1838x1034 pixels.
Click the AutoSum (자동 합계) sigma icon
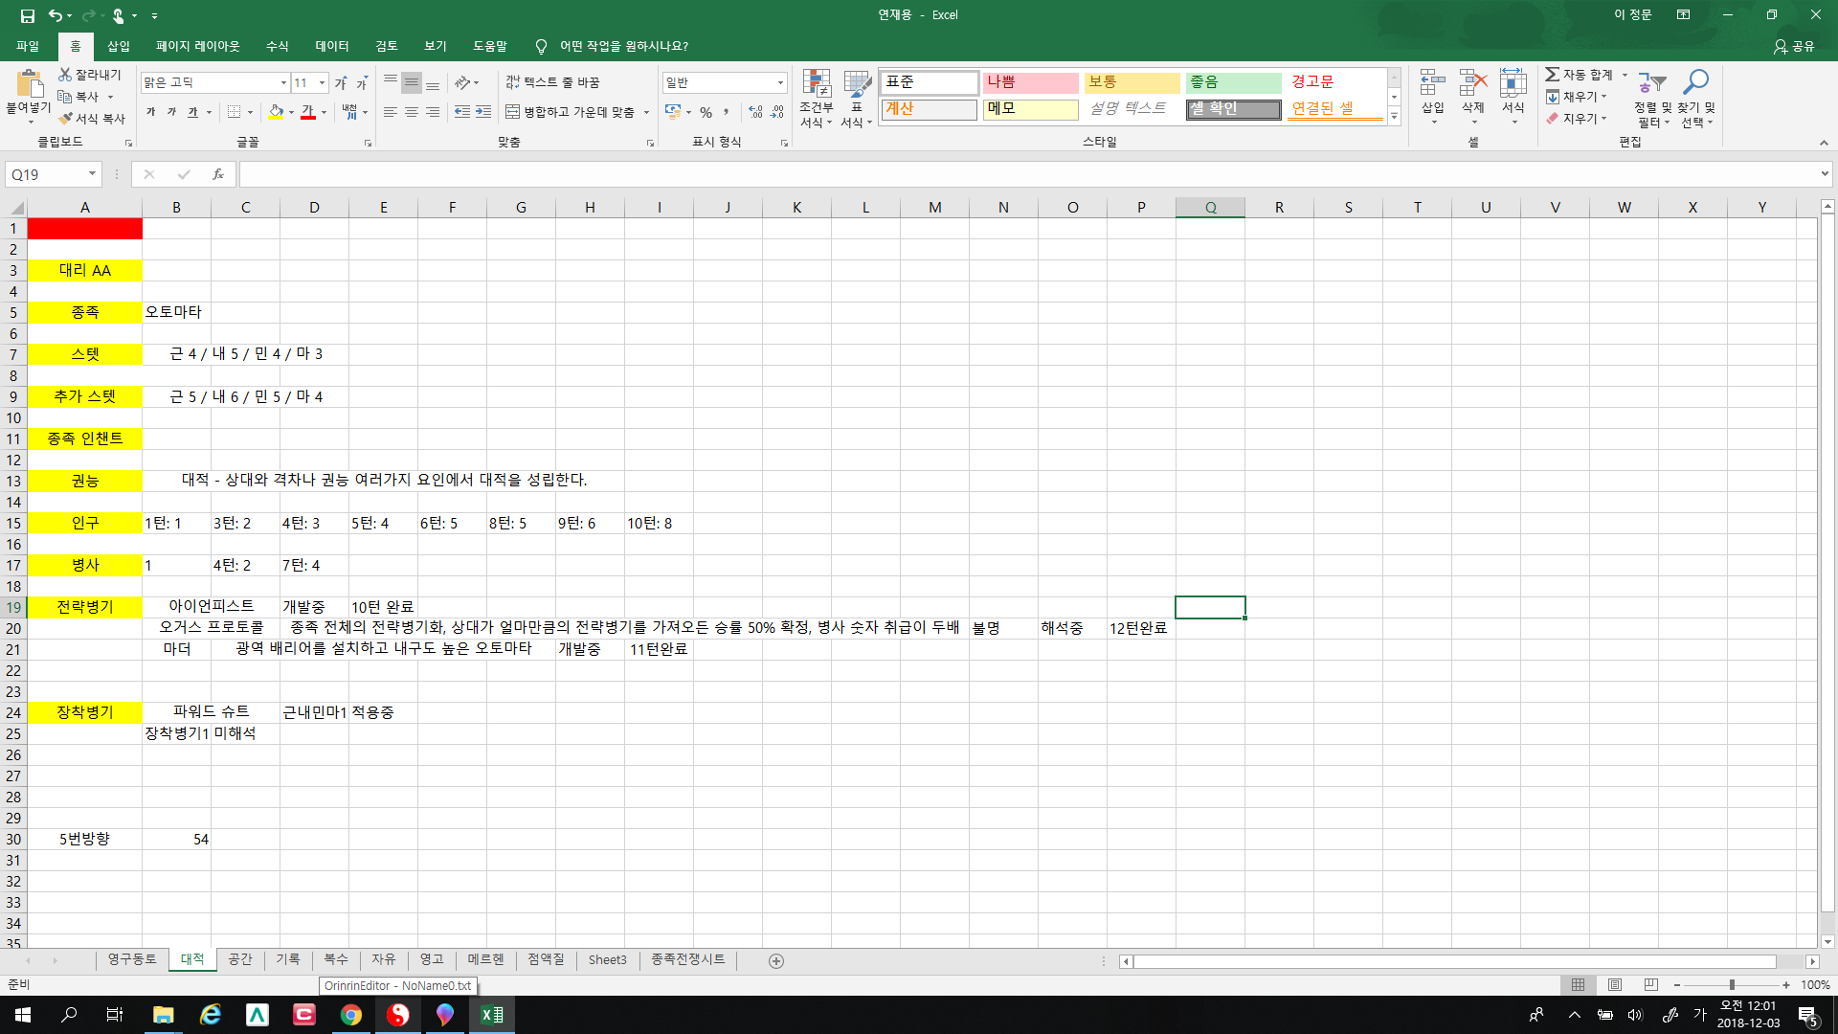[x=1552, y=75]
